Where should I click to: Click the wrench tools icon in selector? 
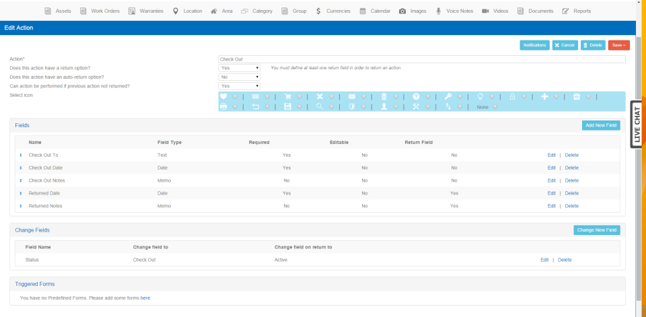coord(416,107)
